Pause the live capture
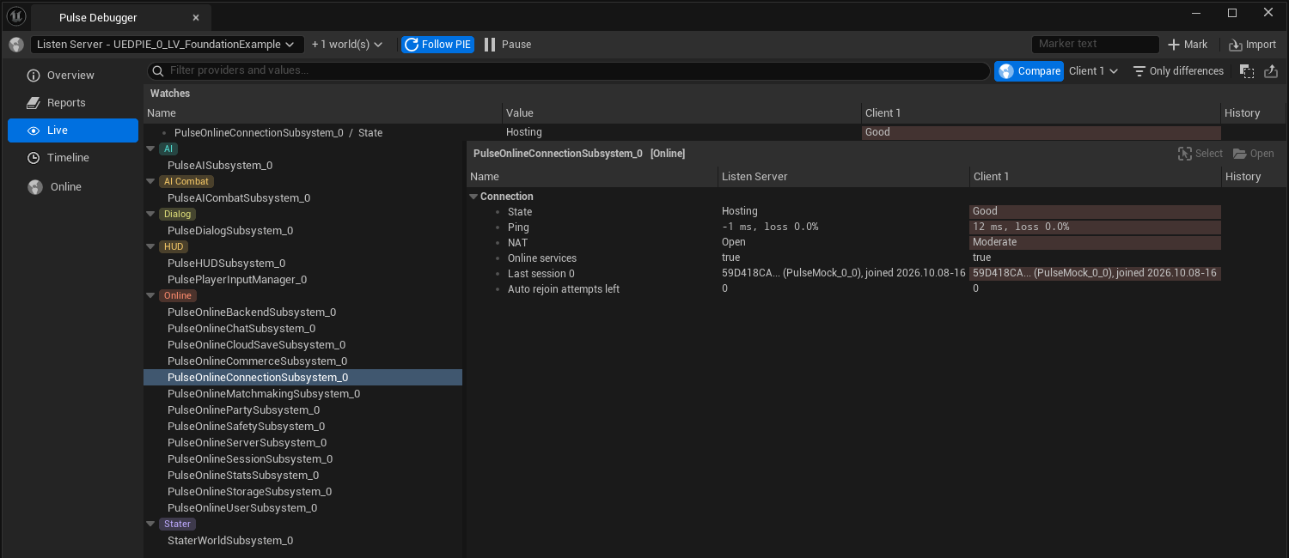1289x558 pixels. [508, 45]
